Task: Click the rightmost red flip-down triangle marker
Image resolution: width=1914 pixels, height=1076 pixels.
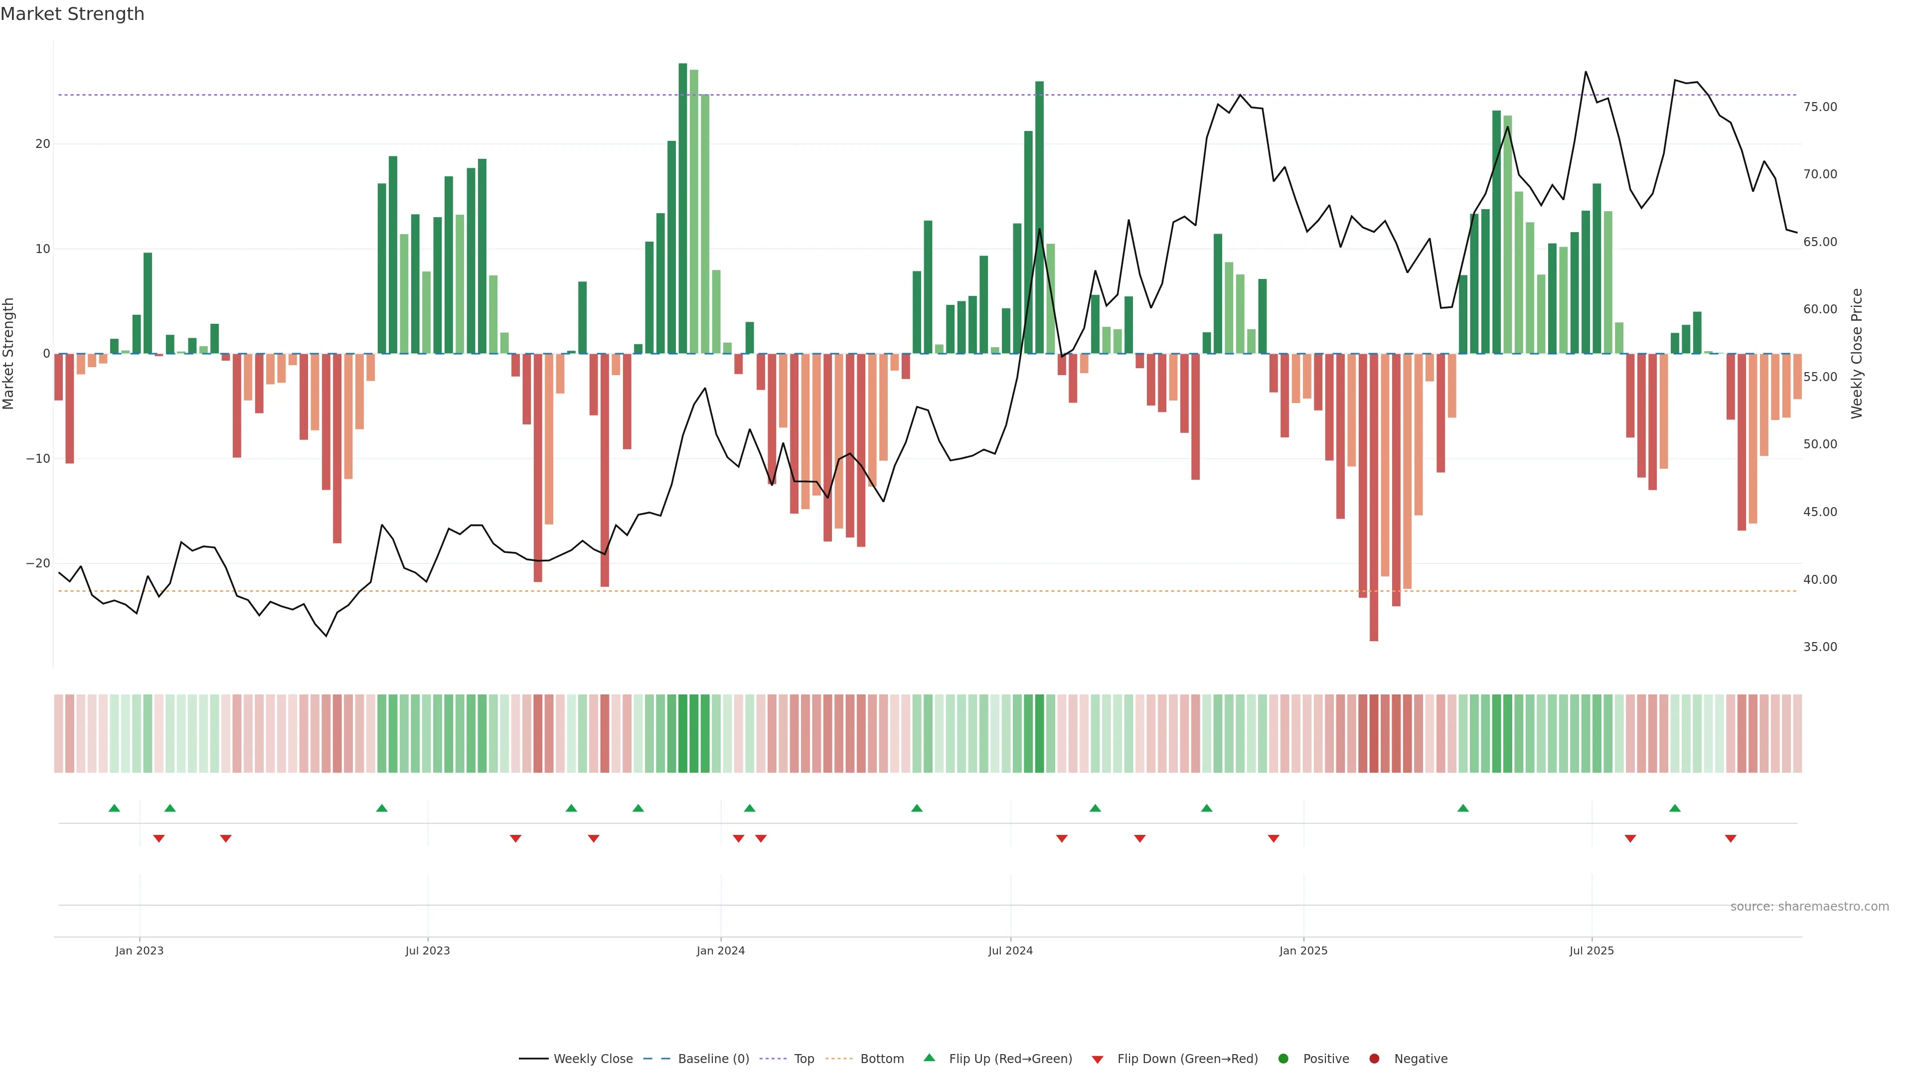Action: (x=1731, y=838)
